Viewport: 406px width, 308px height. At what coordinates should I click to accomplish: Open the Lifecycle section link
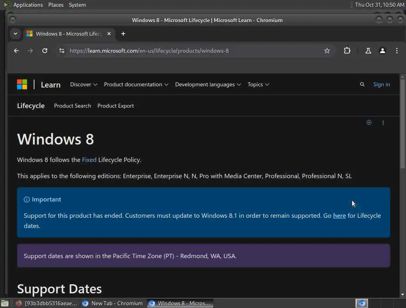pyautogui.click(x=31, y=106)
